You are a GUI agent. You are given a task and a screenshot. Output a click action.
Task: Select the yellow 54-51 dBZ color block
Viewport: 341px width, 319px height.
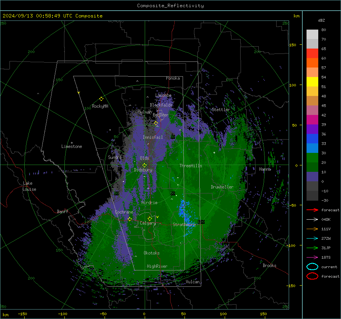click(312, 82)
